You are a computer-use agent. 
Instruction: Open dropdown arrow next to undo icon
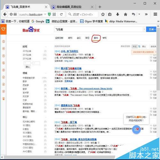[139, 14]
